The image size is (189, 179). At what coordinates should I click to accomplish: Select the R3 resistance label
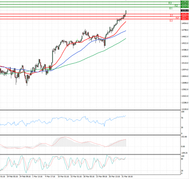click(170, 3)
